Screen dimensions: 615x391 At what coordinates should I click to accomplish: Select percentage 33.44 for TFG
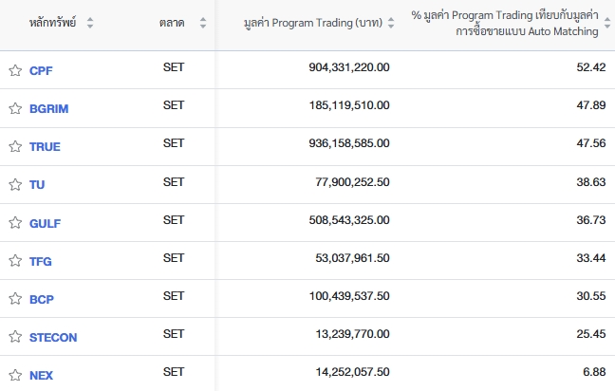[591, 258]
